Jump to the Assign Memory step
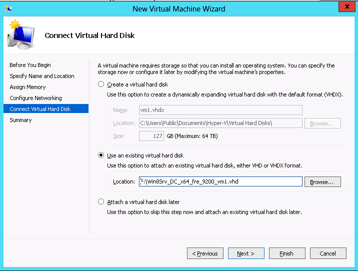The image size is (358, 271). (x=27, y=87)
